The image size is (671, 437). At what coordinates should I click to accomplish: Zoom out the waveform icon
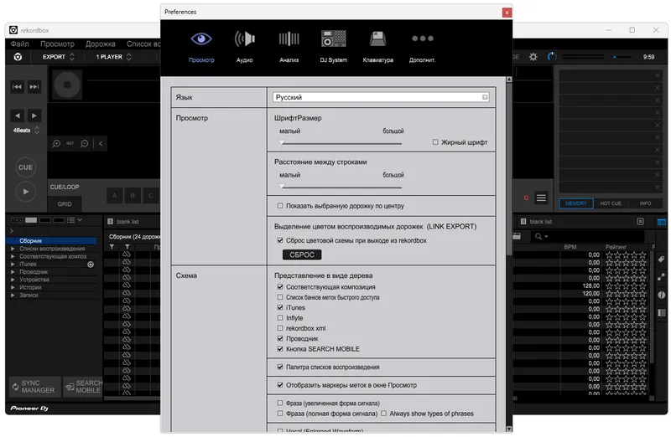point(85,143)
